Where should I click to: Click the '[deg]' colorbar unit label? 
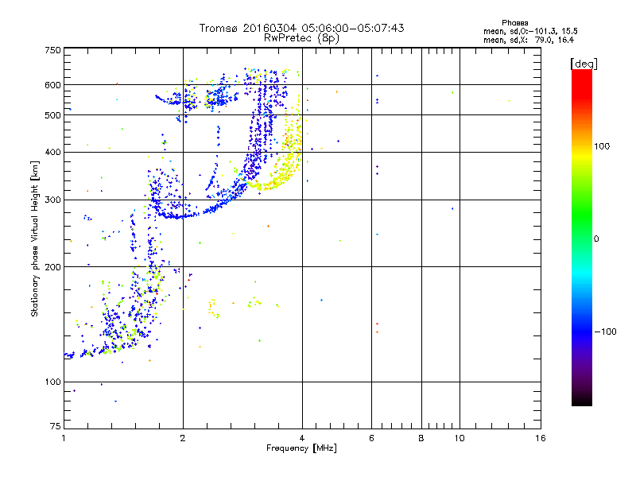pos(584,64)
